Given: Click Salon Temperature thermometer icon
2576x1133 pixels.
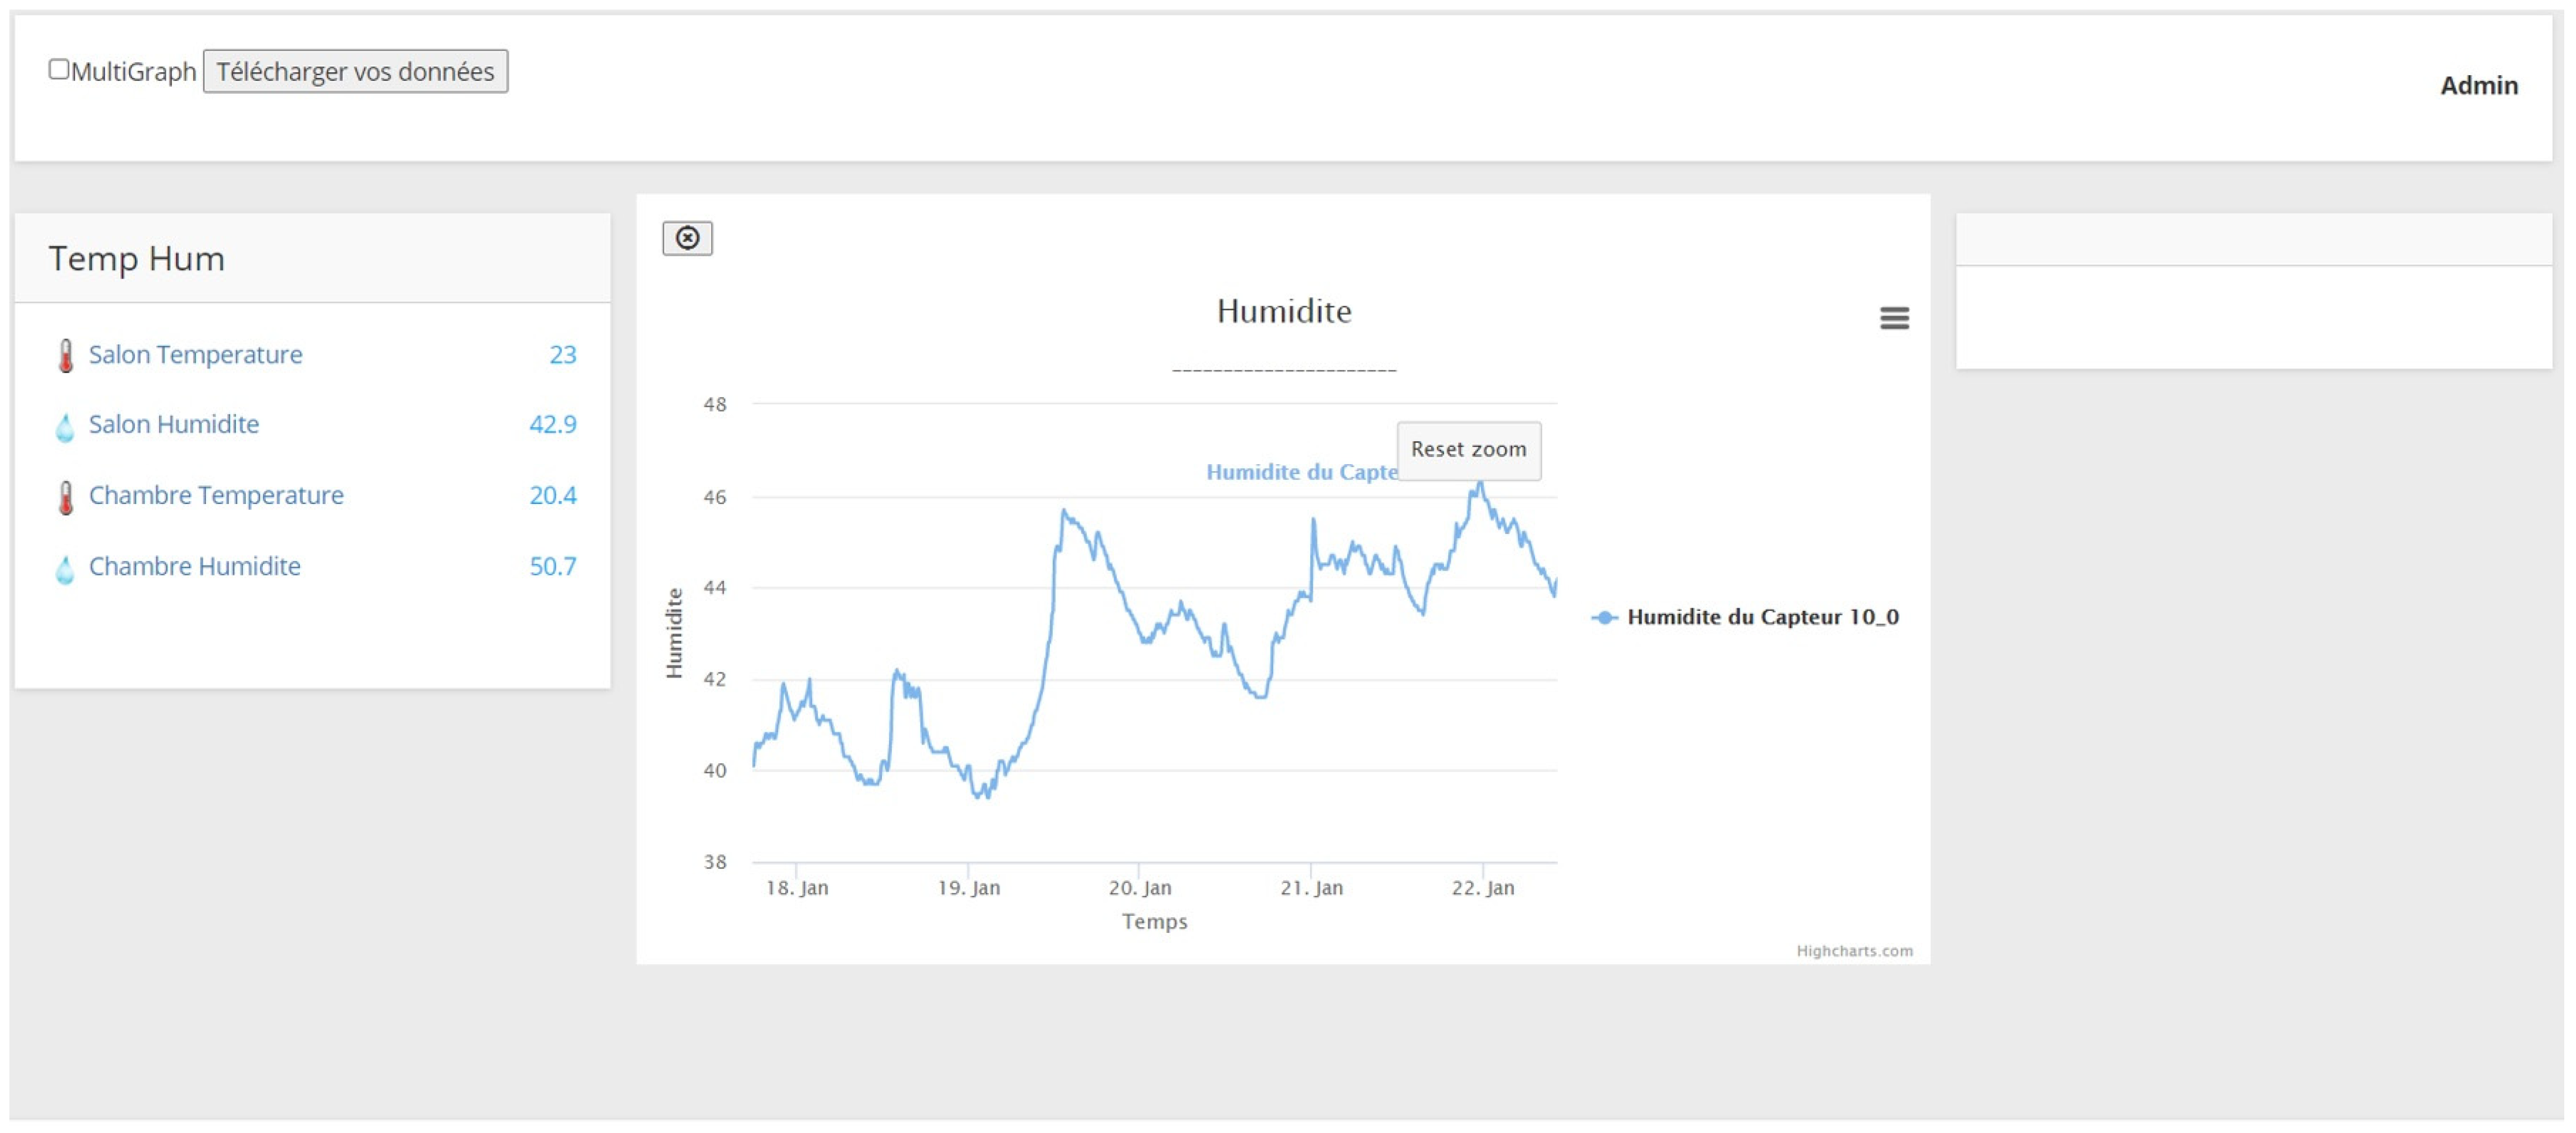Looking at the screenshot, I should [x=66, y=356].
